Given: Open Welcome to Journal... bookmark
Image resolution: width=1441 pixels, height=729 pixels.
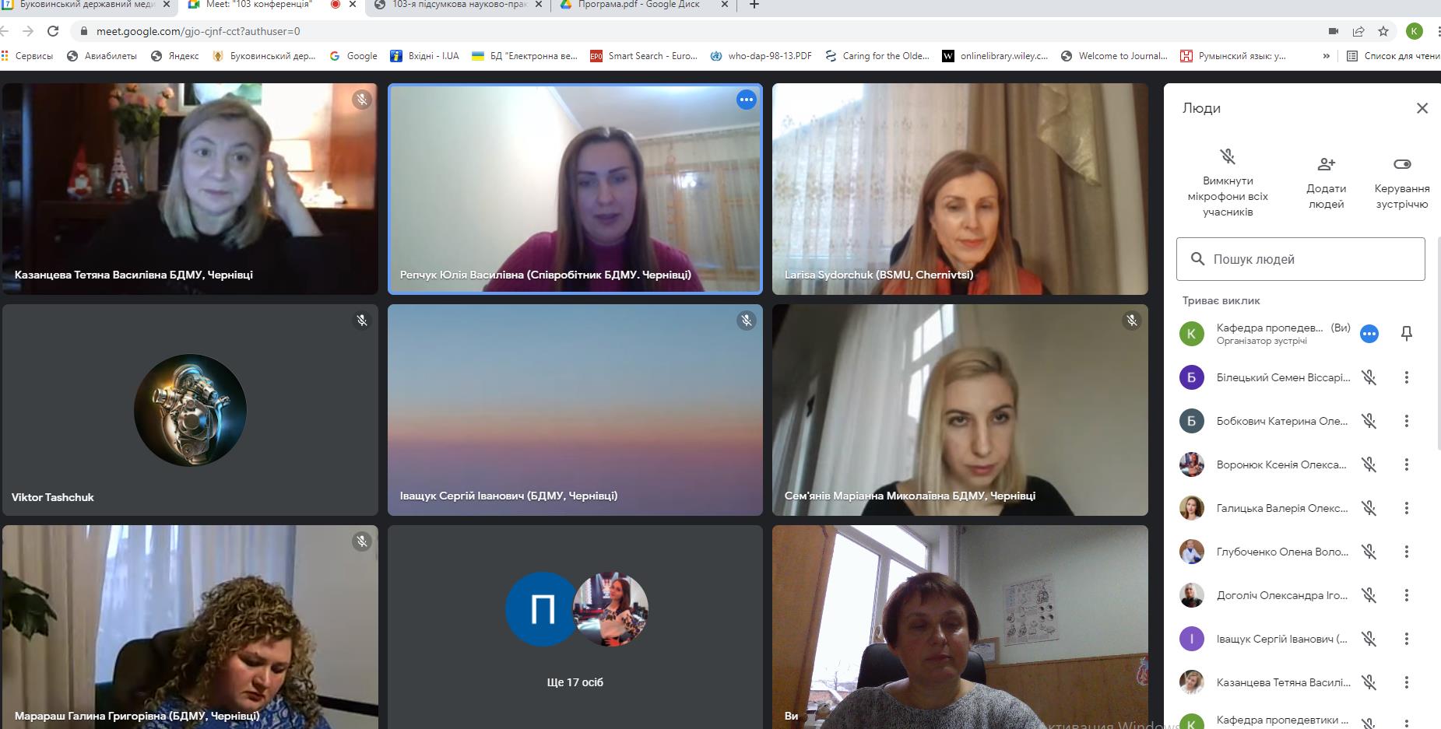Looking at the screenshot, I should [1114, 56].
